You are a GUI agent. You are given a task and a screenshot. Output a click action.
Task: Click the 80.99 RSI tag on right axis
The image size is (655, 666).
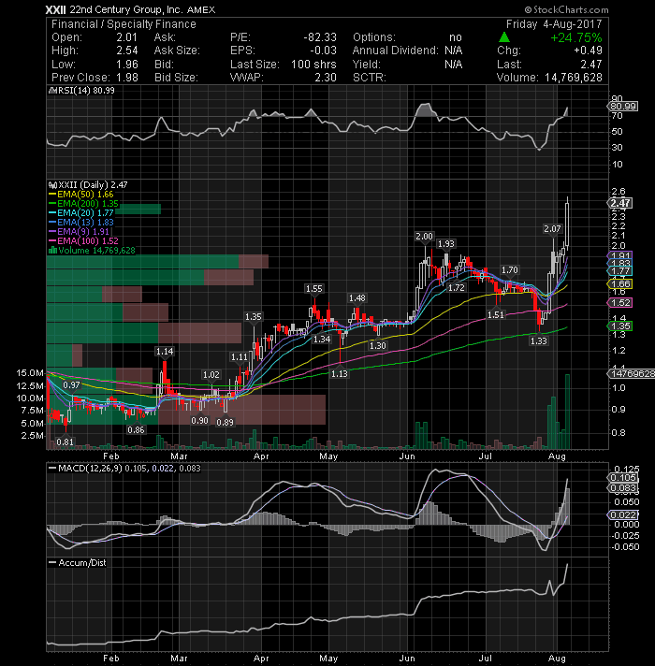coord(623,107)
